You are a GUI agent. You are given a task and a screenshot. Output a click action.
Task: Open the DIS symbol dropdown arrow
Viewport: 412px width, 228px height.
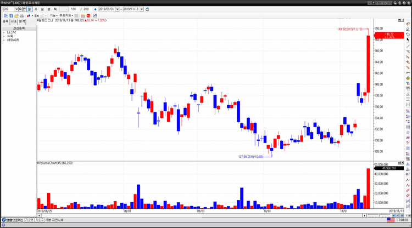pyautogui.click(x=16, y=9)
